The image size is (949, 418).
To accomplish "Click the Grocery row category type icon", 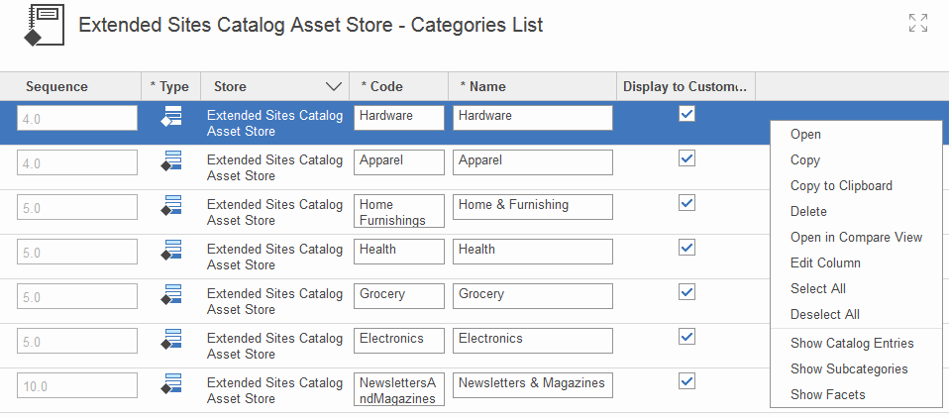I will tap(171, 294).
